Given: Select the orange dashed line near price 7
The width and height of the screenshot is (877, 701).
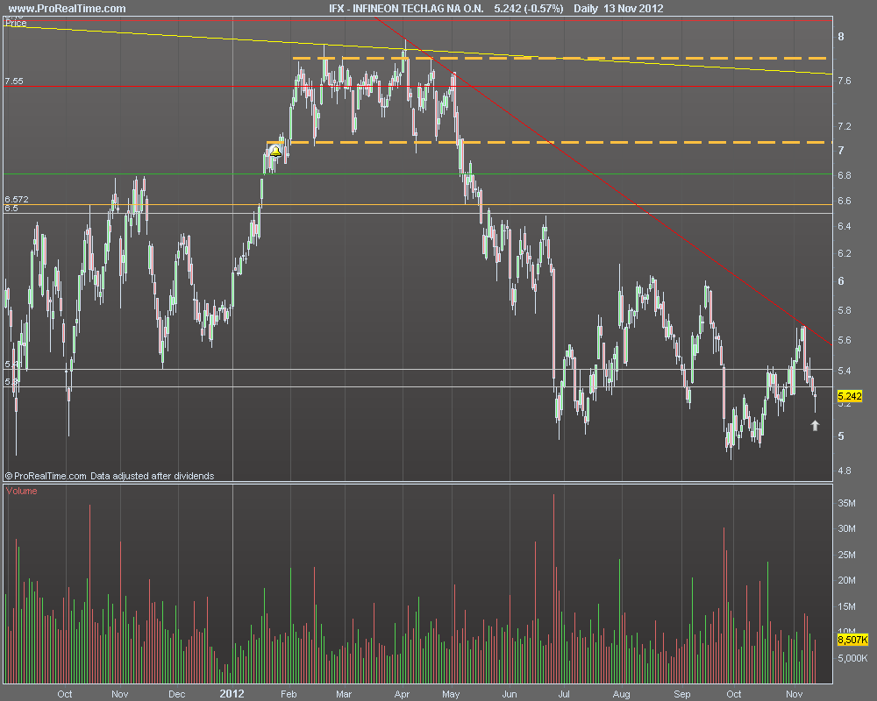Looking at the screenshot, I should [548, 143].
